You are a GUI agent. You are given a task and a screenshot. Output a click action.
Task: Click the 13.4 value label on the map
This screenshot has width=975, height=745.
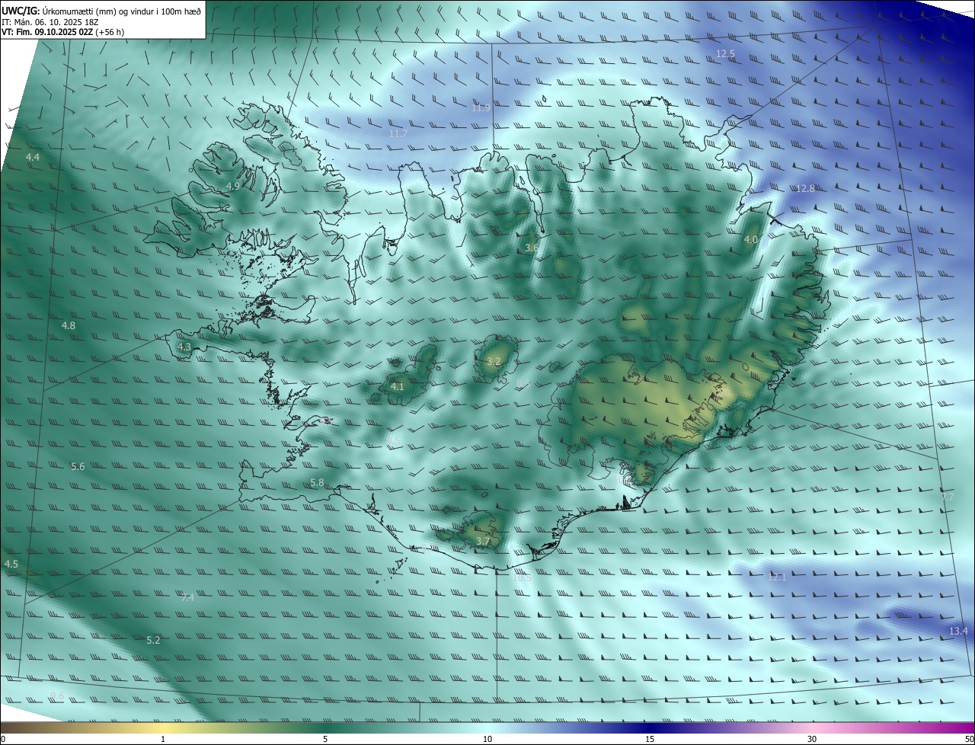tap(958, 631)
